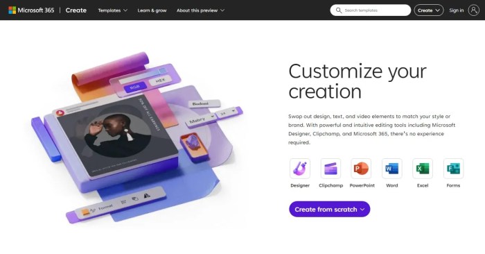485x254 pixels.
Task: Choose the Excel app icon
Action: tap(423, 169)
